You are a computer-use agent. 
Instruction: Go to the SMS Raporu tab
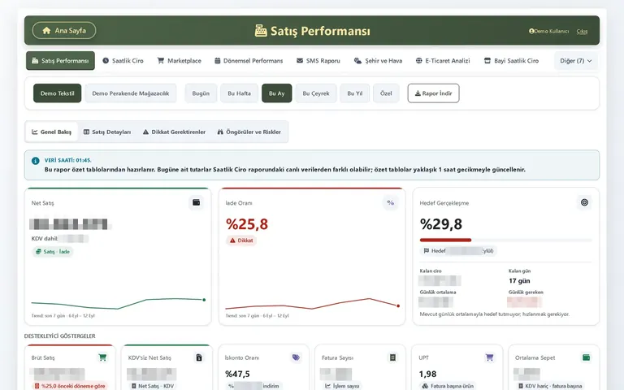coord(318,60)
